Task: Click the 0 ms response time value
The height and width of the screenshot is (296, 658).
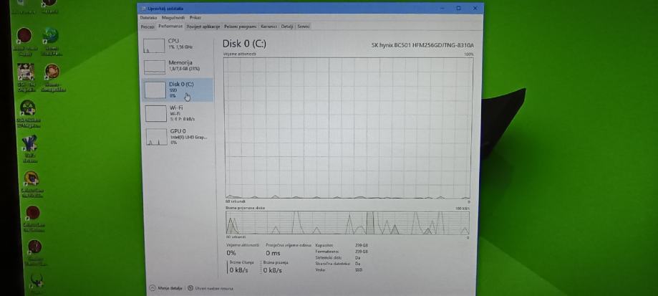Action: click(x=273, y=253)
